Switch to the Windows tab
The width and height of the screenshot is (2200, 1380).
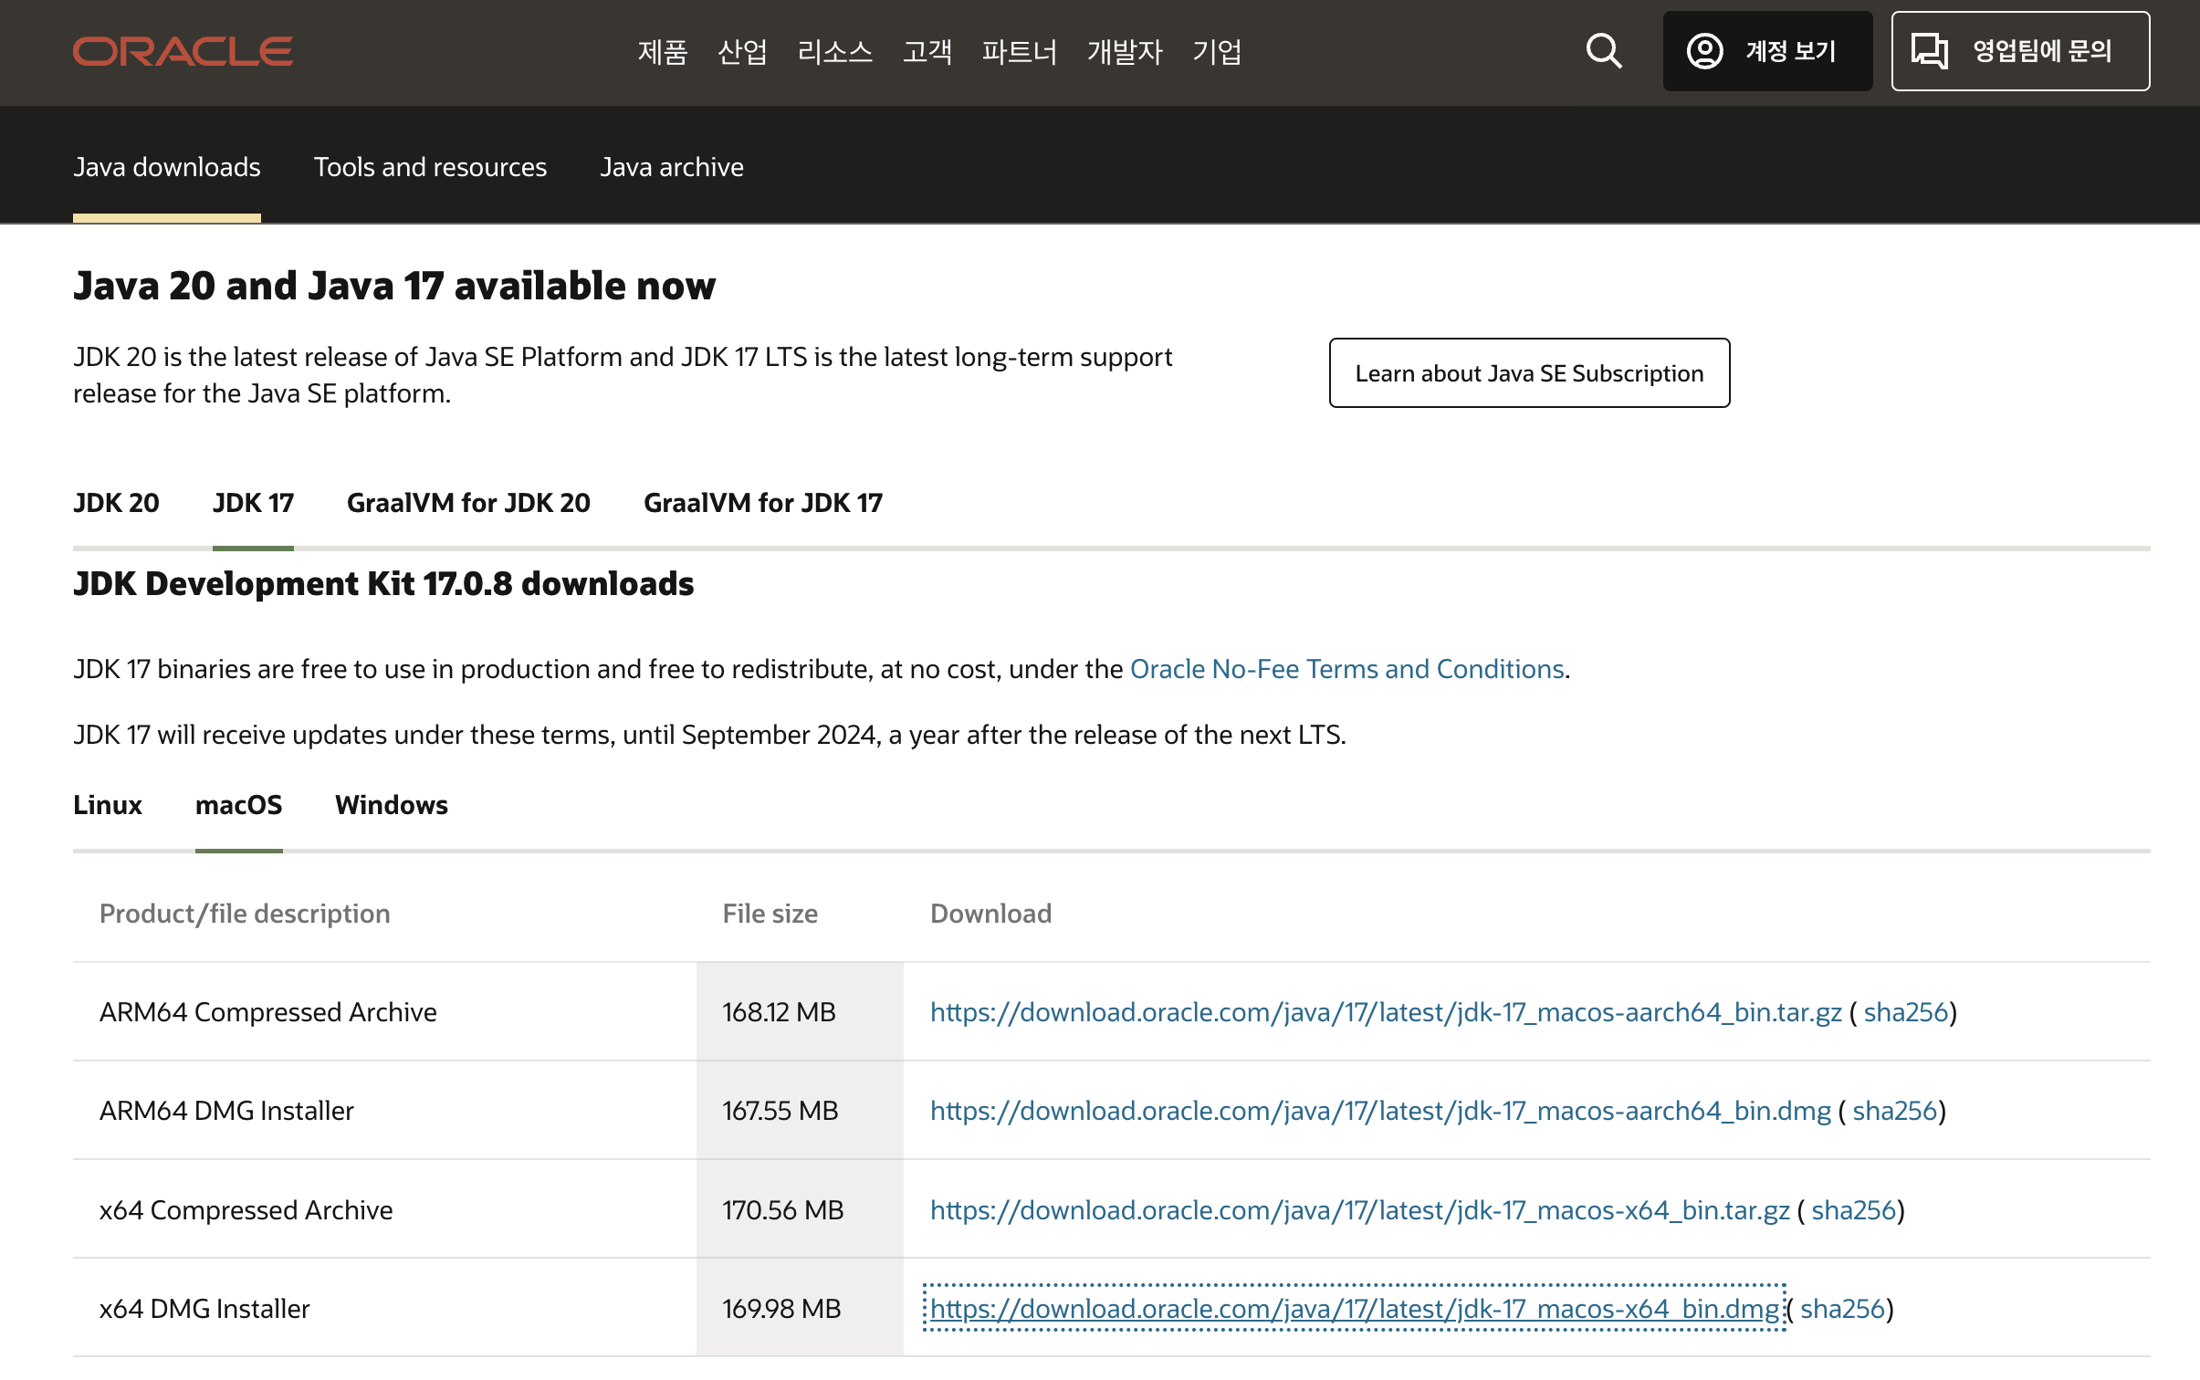391,804
